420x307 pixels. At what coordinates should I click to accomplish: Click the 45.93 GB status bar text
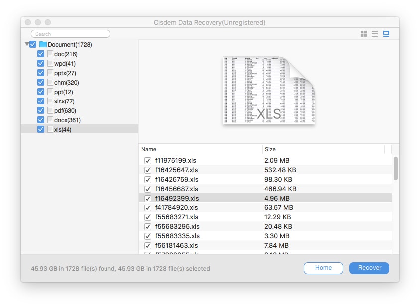click(x=120, y=268)
